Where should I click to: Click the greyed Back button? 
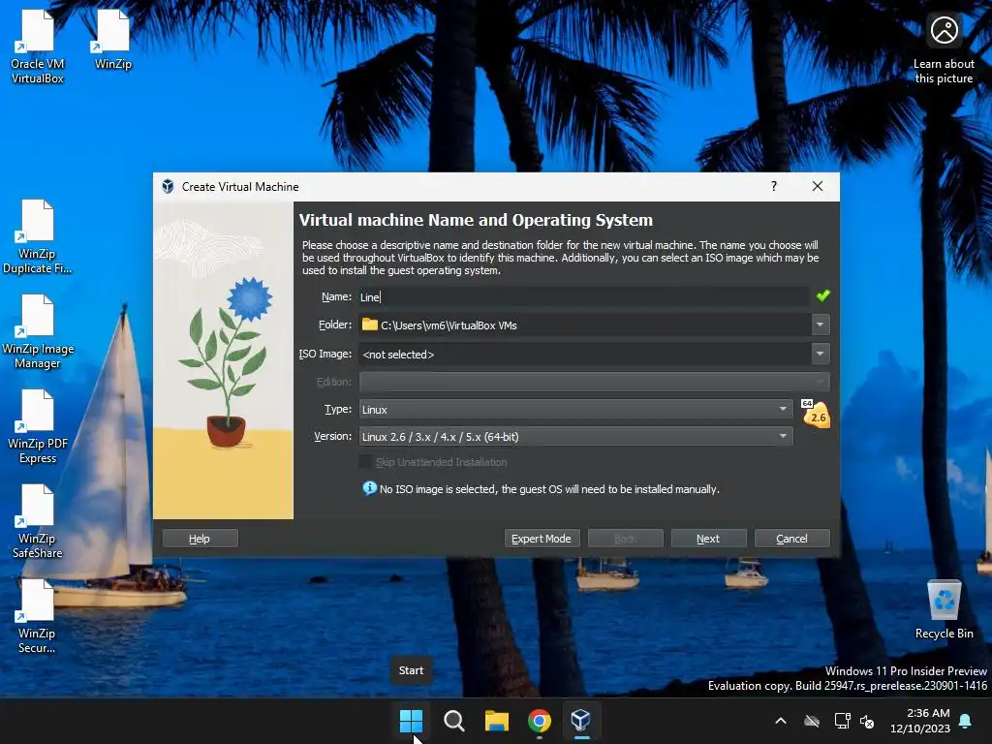[x=625, y=539]
